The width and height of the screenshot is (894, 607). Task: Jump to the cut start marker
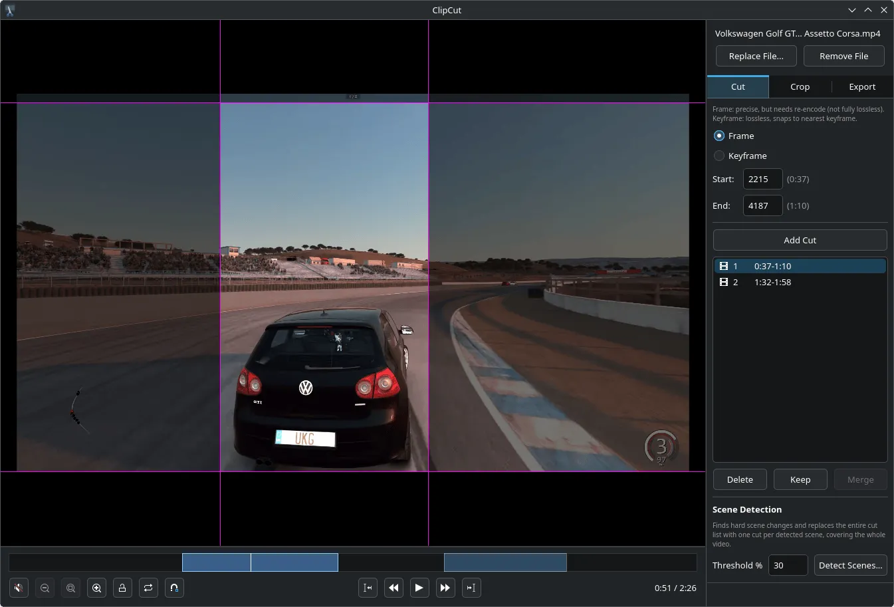[368, 588]
